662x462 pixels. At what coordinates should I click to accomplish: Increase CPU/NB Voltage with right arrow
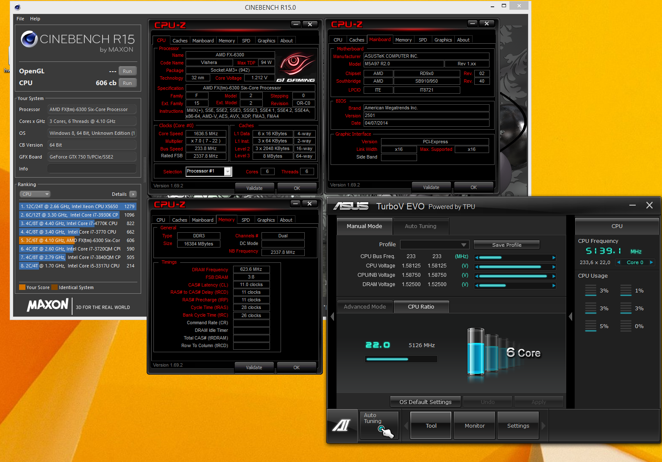554,276
